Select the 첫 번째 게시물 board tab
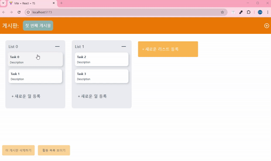This screenshot has width=271, height=161. tap(38, 26)
